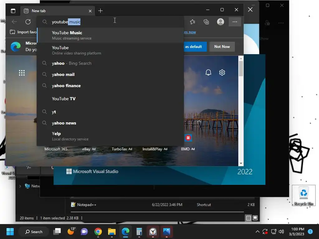Click Not Now button
The height and width of the screenshot is (239, 319).
222,47
